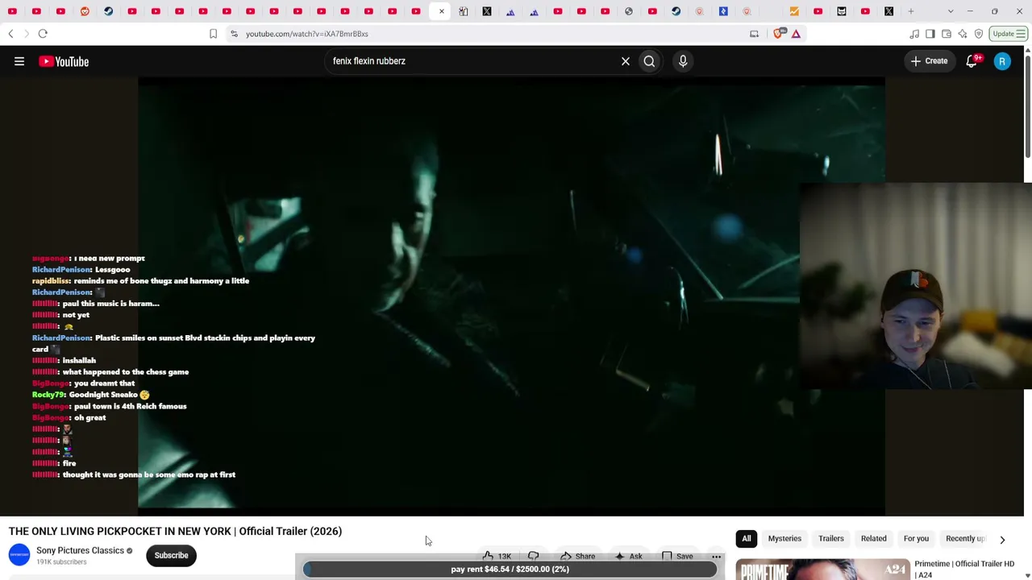This screenshot has width=1032, height=580.
Task: Subscribe to Sony Pictures Classics
Action: 171,555
